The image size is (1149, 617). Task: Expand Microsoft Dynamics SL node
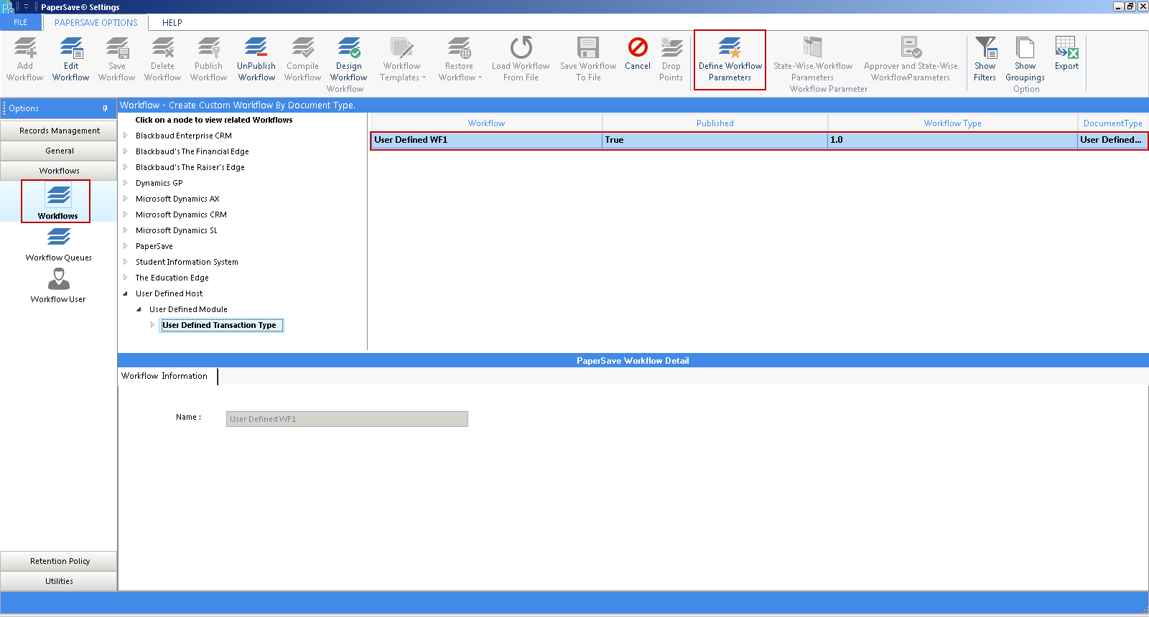click(x=125, y=230)
